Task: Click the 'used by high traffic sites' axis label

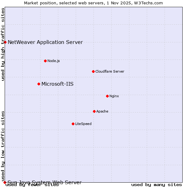Action: pyautogui.click(x=3, y=44)
